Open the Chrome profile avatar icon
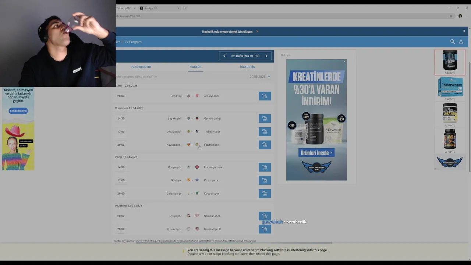 [460, 16]
